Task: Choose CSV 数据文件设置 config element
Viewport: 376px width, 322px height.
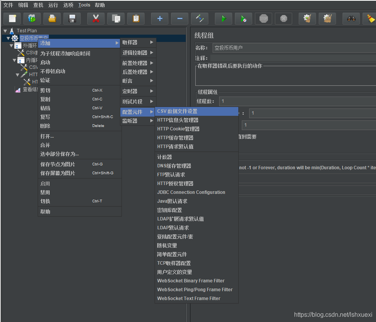Action: pos(196,111)
